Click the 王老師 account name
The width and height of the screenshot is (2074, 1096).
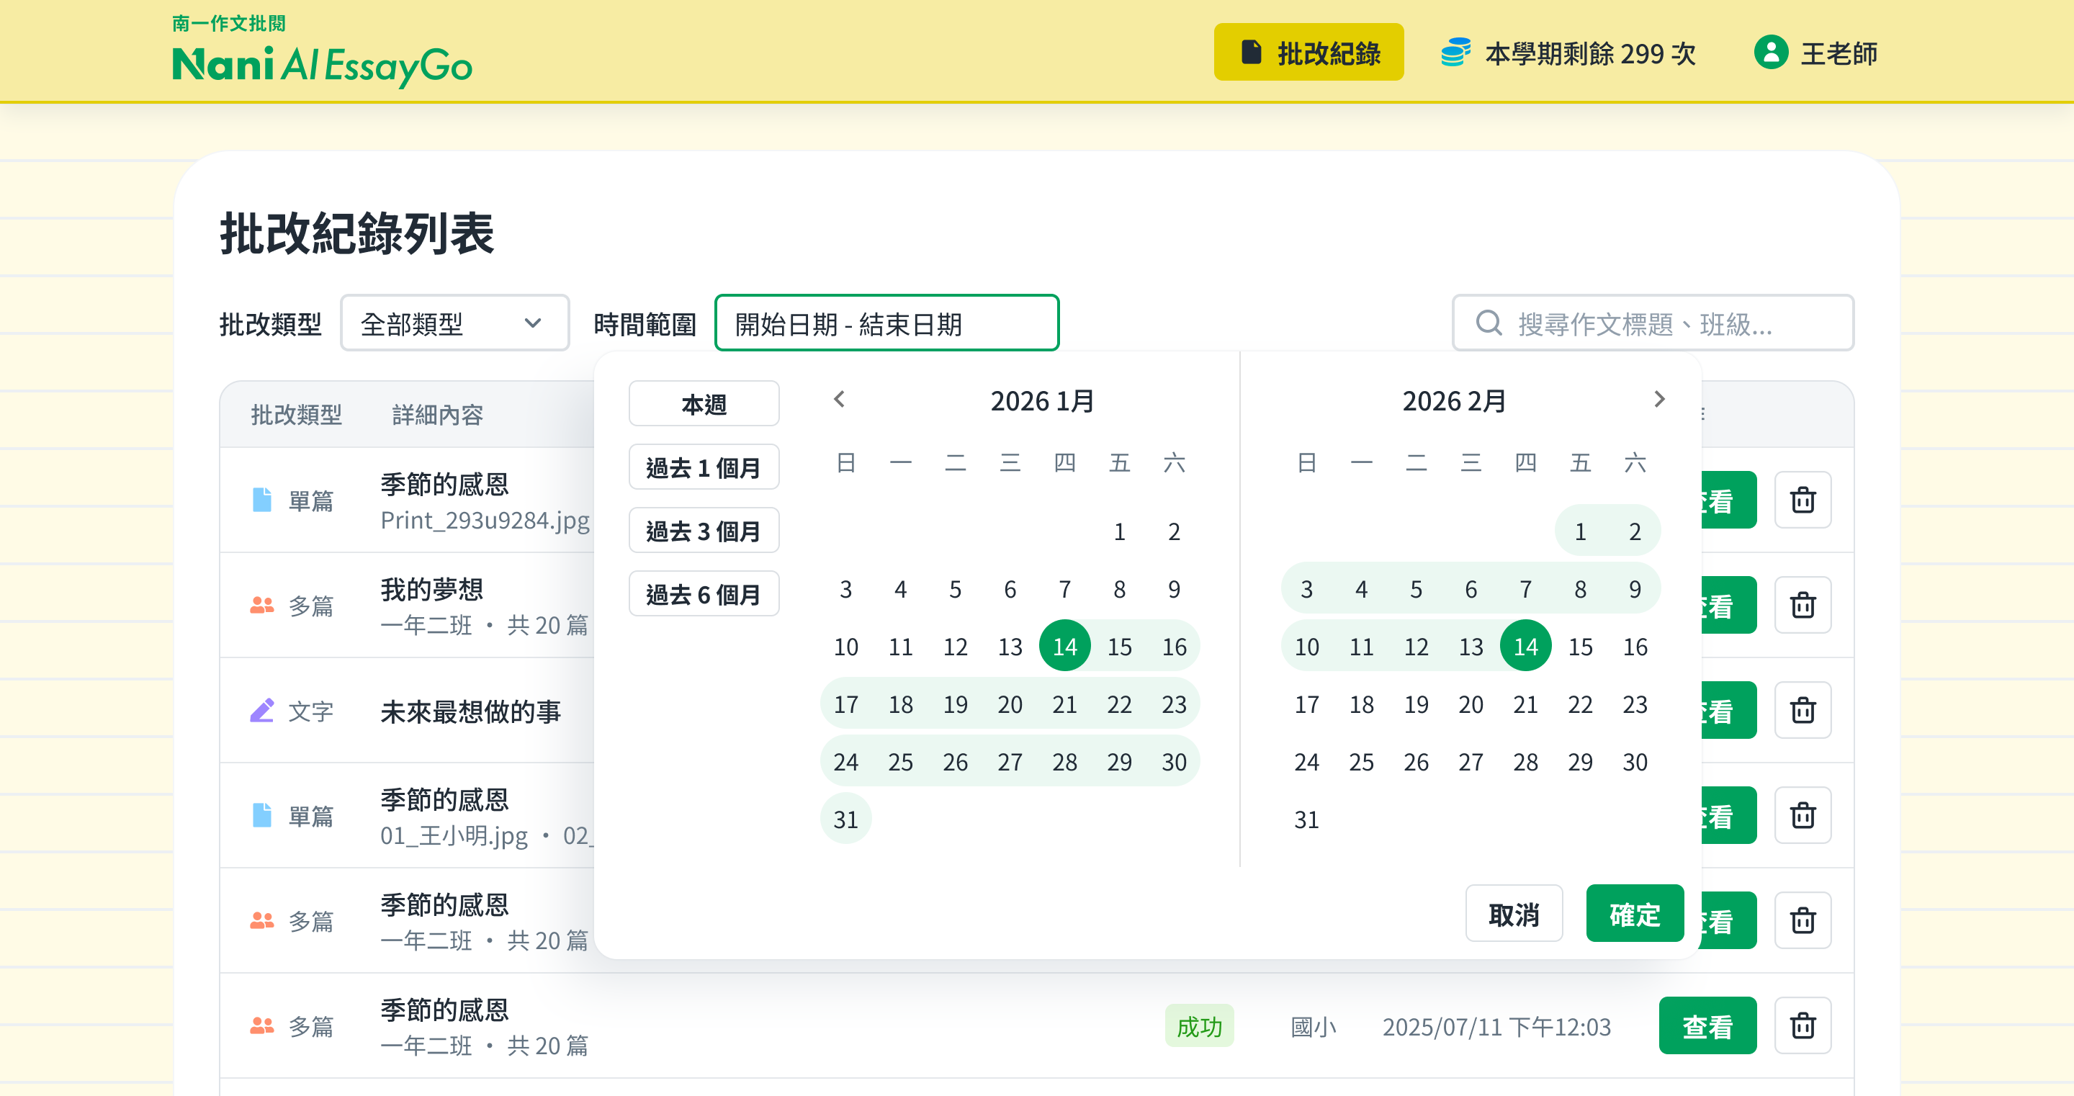[x=1839, y=54]
